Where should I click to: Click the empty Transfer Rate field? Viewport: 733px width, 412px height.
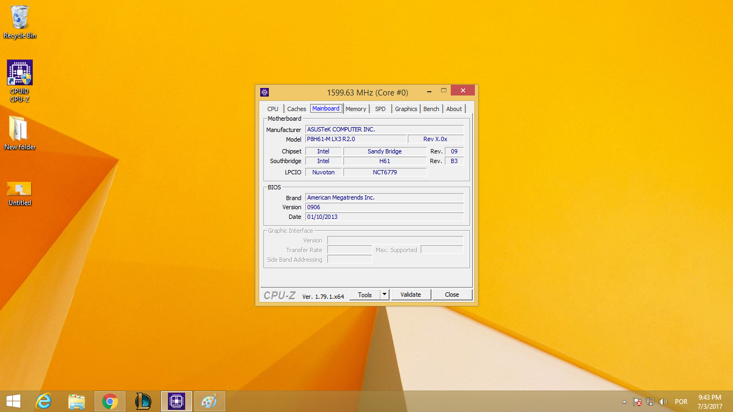349,250
